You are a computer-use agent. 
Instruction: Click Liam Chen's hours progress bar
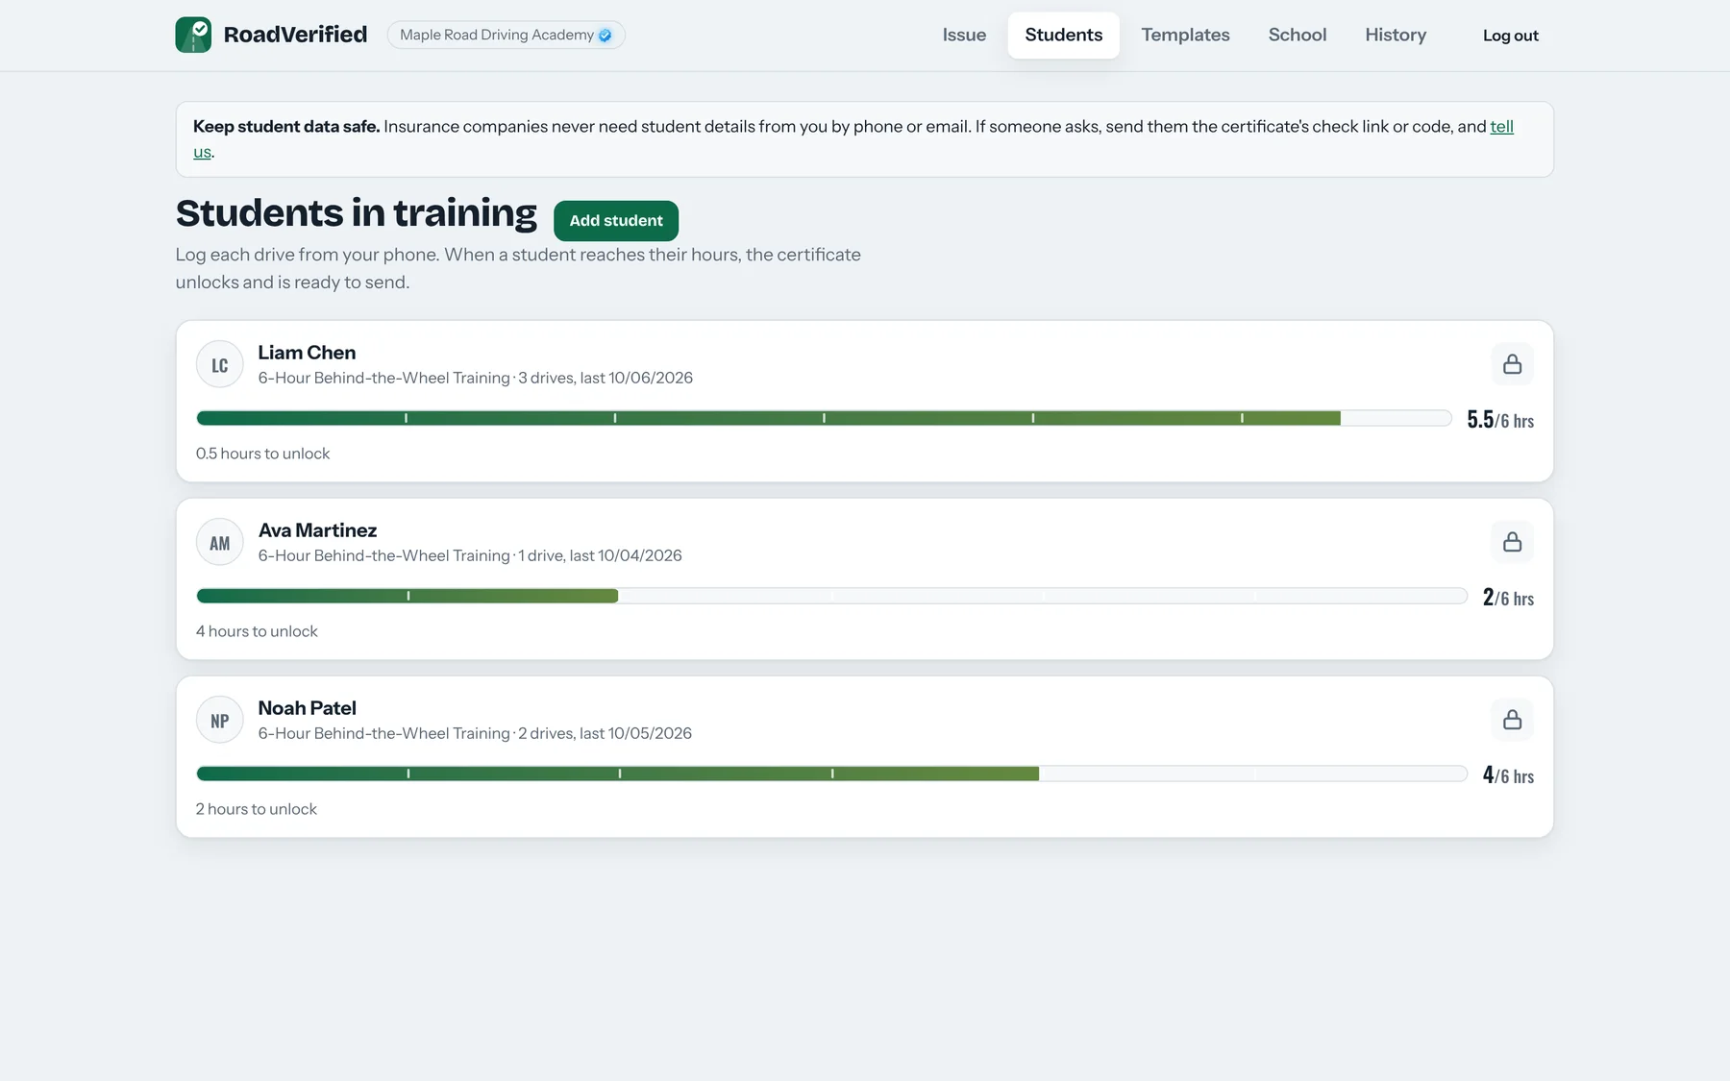824,418
